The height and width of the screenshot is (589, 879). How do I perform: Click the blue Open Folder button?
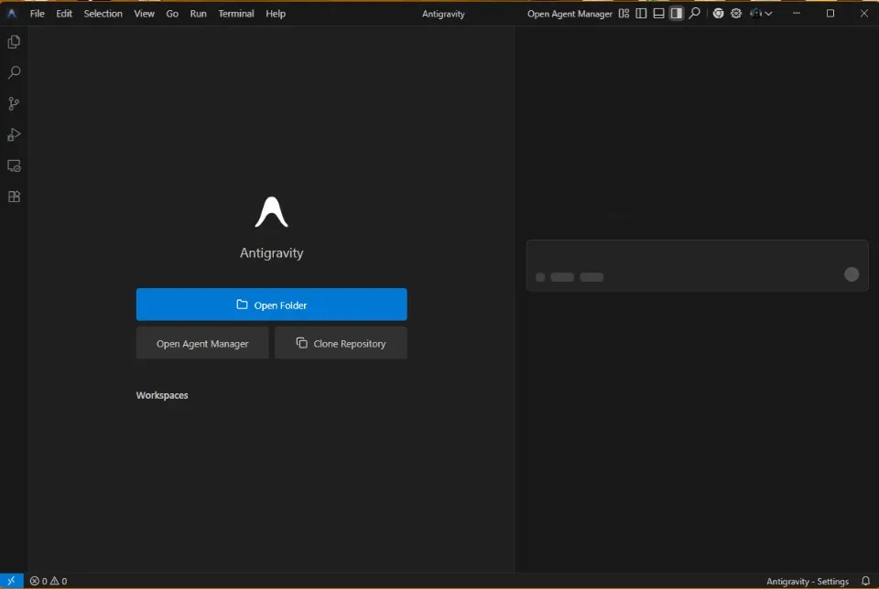(x=271, y=305)
